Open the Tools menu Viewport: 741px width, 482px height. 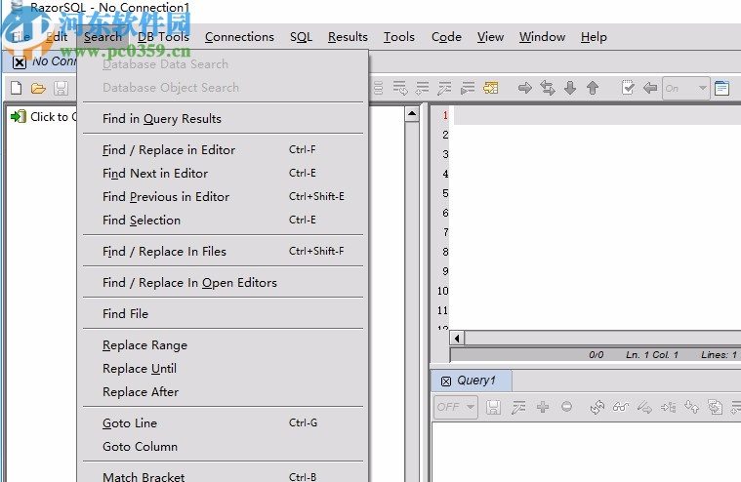point(399,37)
